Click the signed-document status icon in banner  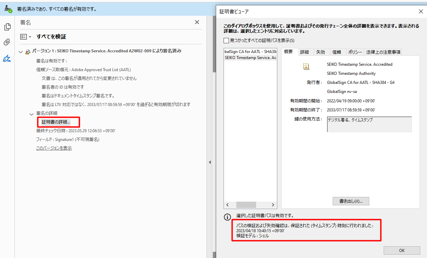pos(8,9)
